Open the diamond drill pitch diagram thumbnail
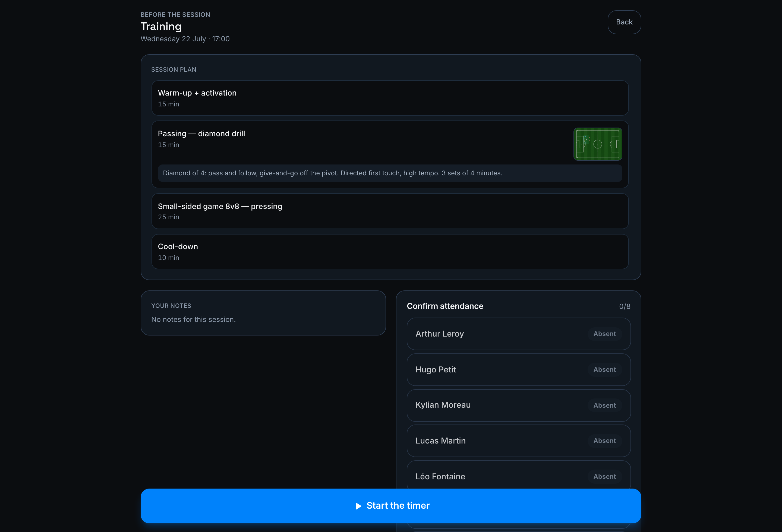 pyautogui.click(x=598, y=144)
